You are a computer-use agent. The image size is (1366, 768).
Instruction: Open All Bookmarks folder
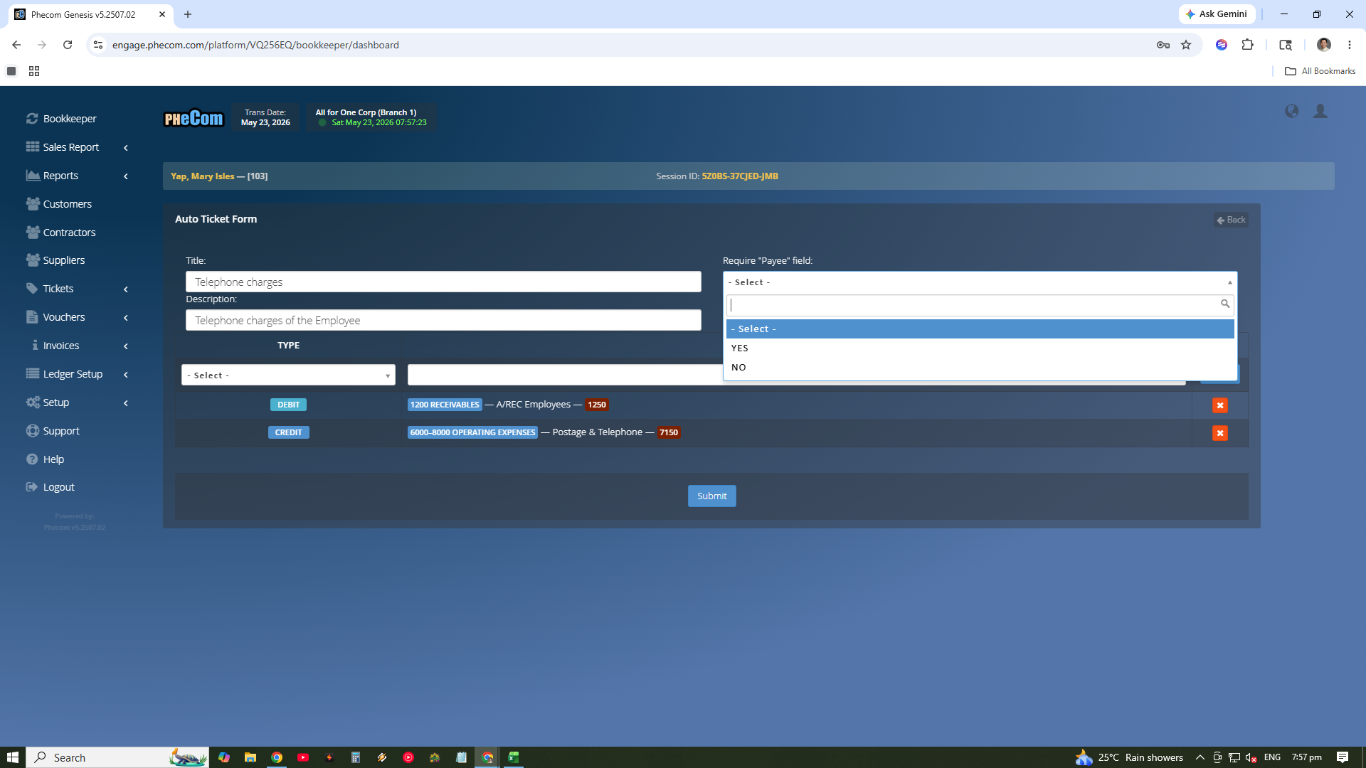[1320, 71]
